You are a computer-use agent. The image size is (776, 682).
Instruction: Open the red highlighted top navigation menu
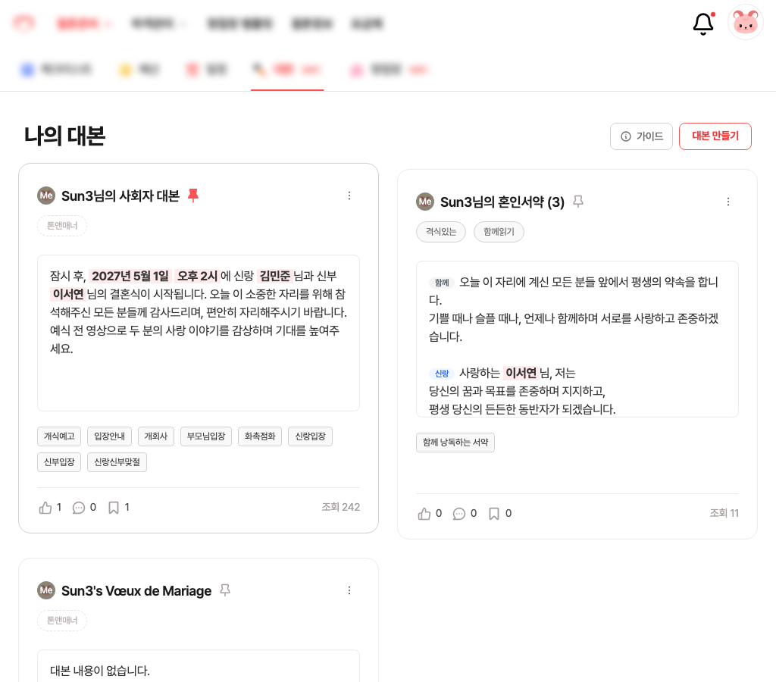tap(83, 23)
